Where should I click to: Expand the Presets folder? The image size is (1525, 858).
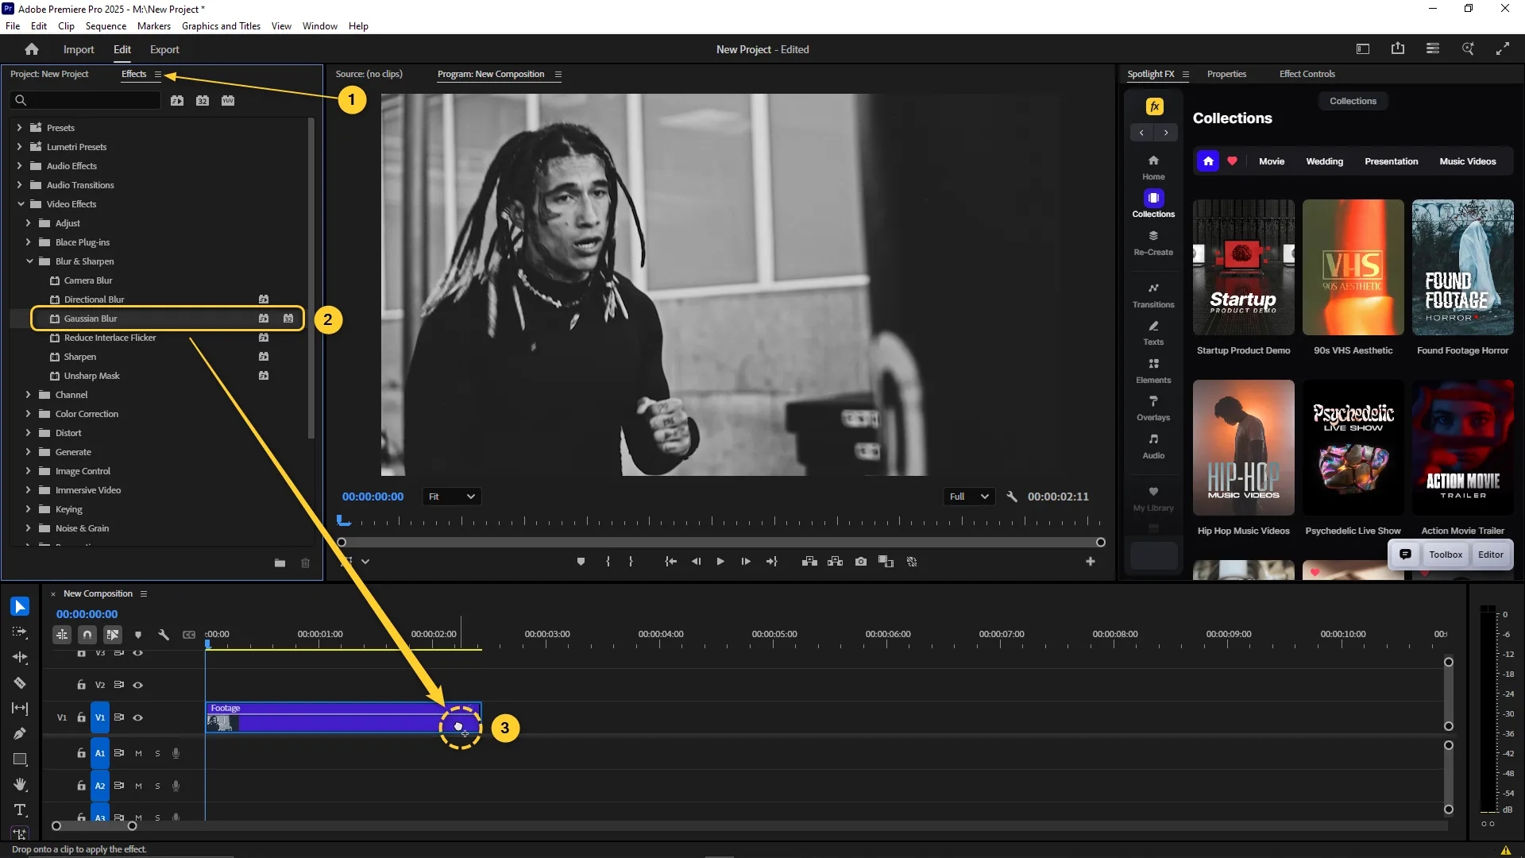click(19, 128)
